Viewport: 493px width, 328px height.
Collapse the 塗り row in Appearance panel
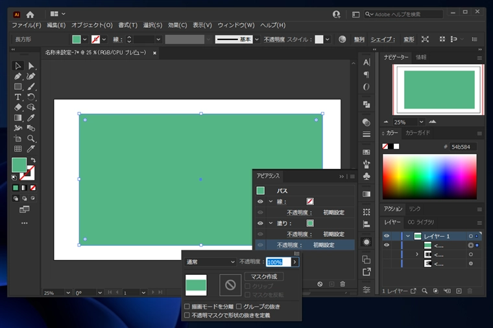coord(271,223)
